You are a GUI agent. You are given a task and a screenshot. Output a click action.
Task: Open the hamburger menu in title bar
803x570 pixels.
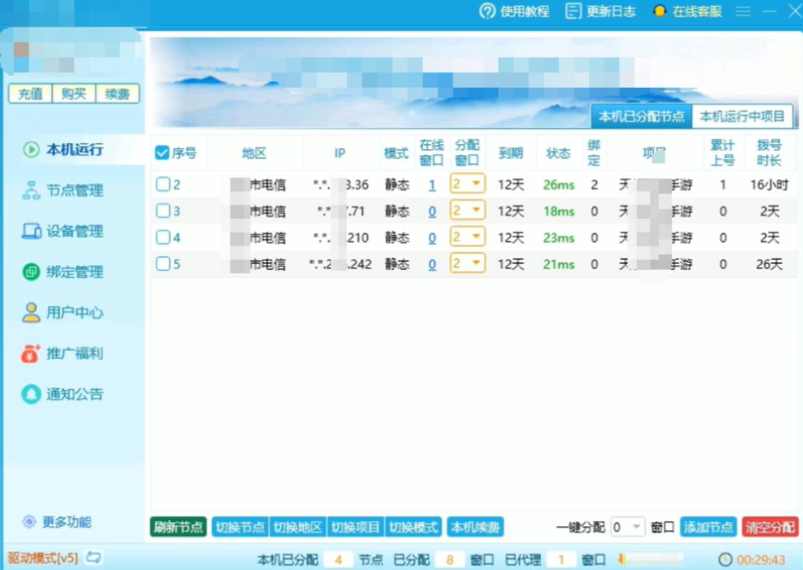point(743,10)
